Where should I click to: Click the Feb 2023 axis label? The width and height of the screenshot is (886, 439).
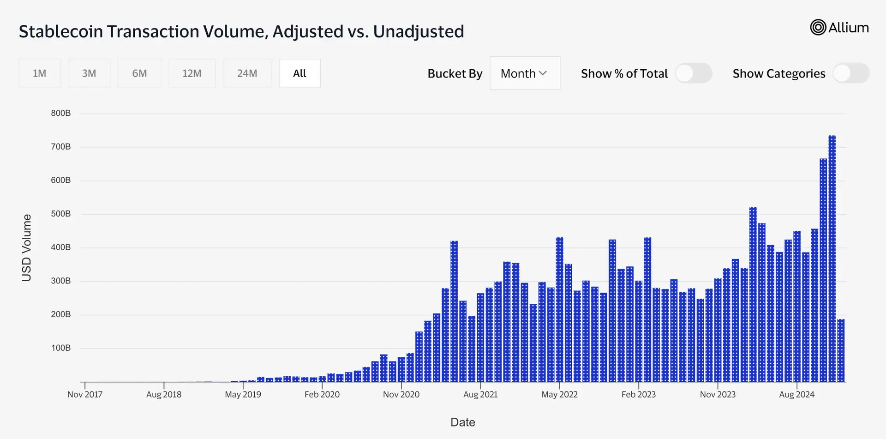click(x=638, y=395)
